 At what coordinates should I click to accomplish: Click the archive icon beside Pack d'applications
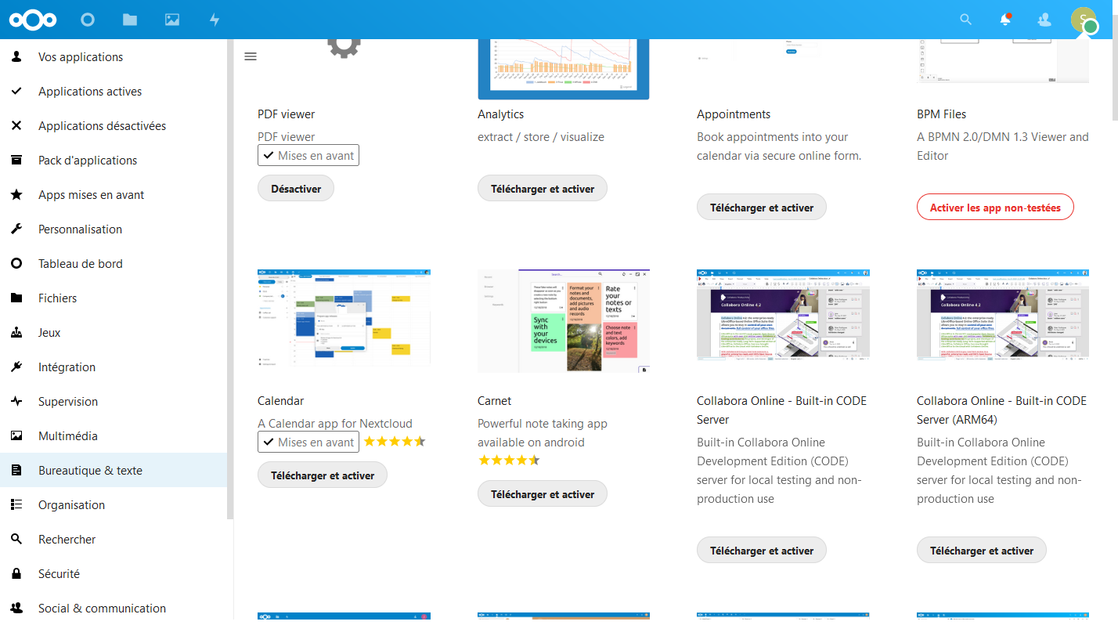tap(16, 160)
